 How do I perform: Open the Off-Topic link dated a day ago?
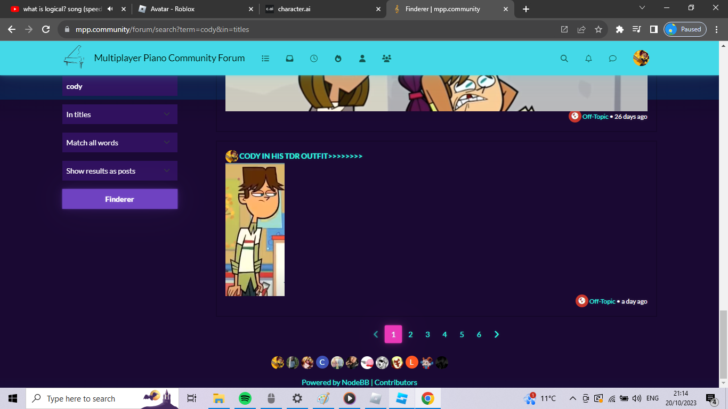(x=602, y=301)
